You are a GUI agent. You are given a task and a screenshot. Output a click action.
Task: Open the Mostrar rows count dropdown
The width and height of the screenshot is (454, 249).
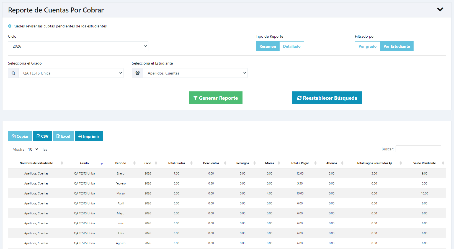point(33,149)
